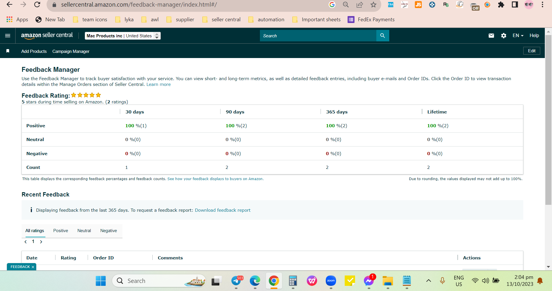Show hidden system tray icons chevron
This screenshot has width=552, height=291.
428,281
